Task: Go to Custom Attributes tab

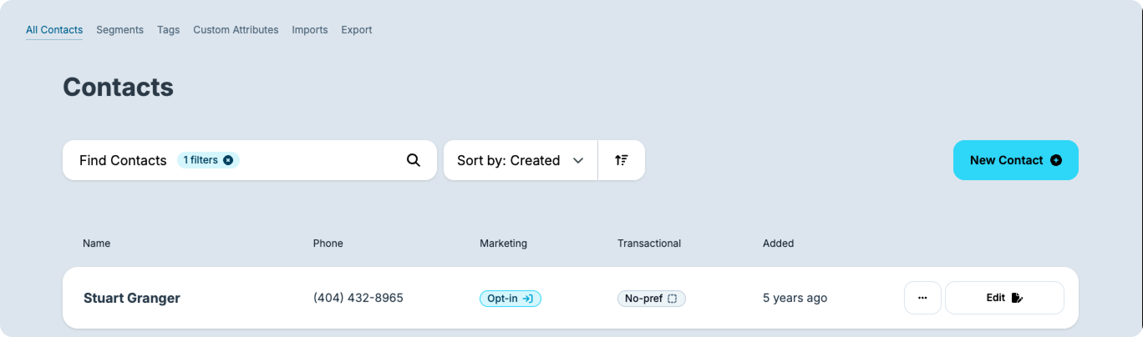Action: pyautogui.click(x=236, y=30)
